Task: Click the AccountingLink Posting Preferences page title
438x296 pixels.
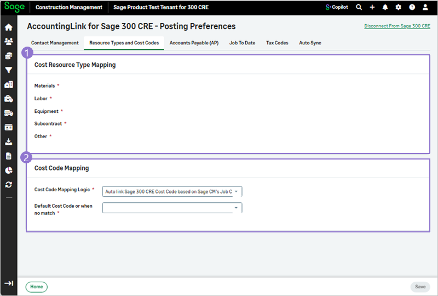Action: point(131,26)
